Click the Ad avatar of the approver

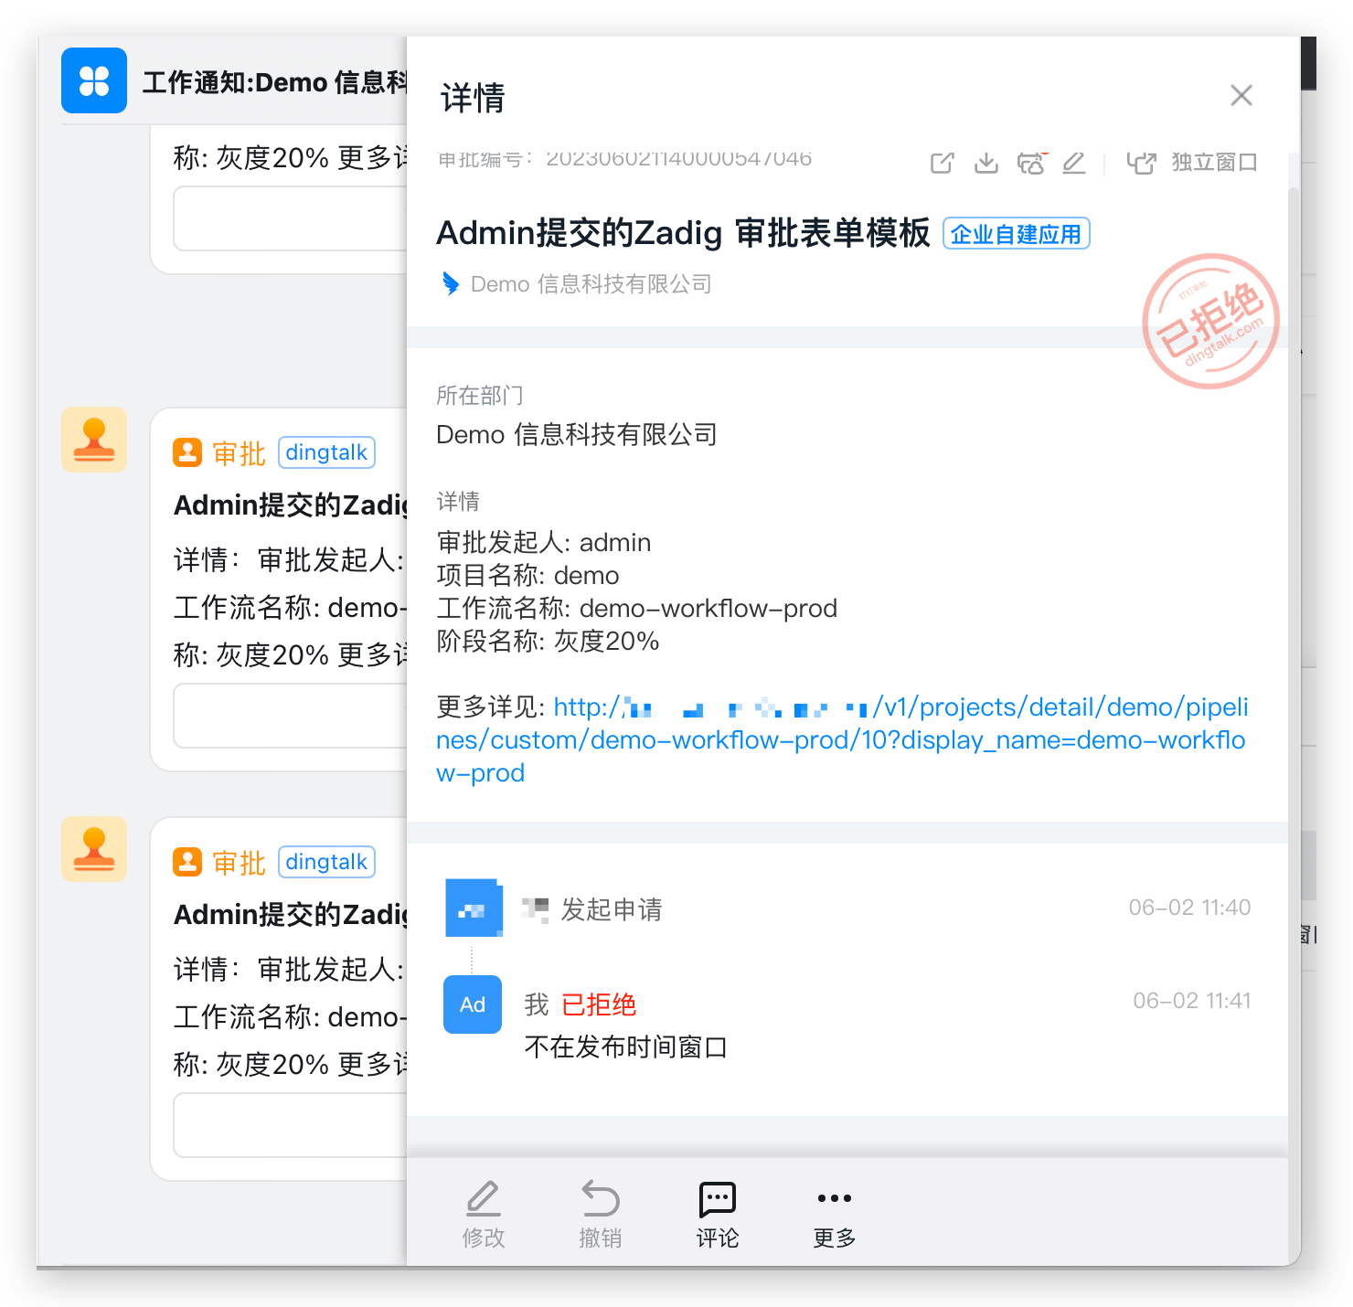point(472,1004)
